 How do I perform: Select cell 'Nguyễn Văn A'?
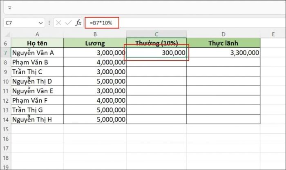click(x=37, y=53)
